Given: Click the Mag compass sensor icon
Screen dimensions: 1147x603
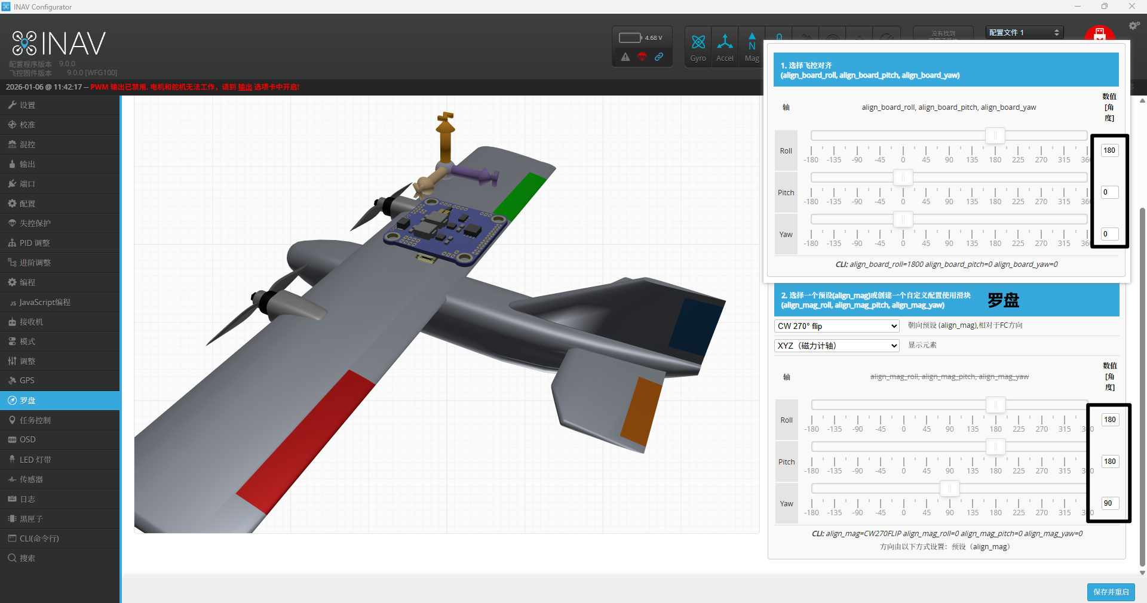Looking at the screenshot, I should (x=752, y=47).
